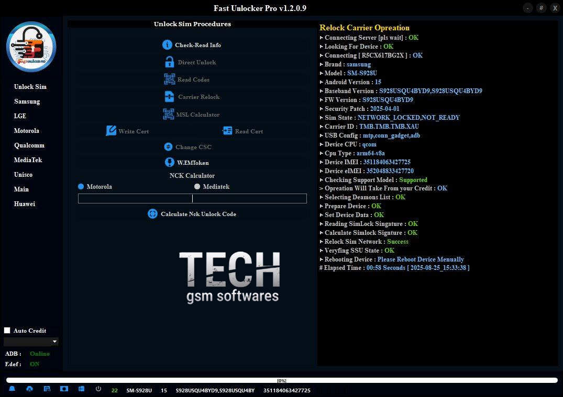This screenshot has width=563, height=397.
Task: Click the 'Baseband Version' log line
Action: 401,91
